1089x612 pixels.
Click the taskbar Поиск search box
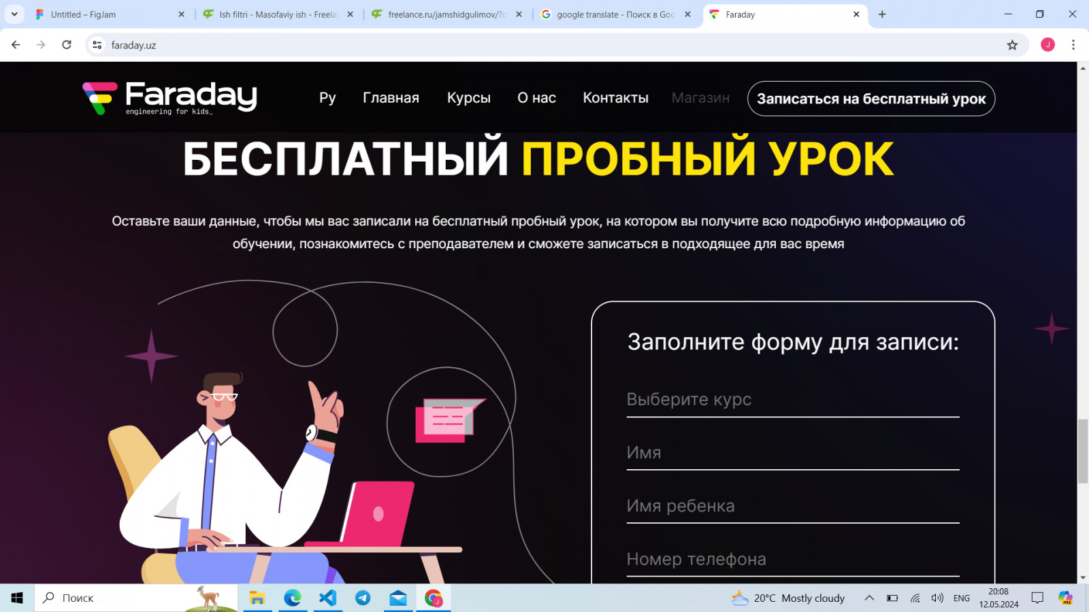136,598
